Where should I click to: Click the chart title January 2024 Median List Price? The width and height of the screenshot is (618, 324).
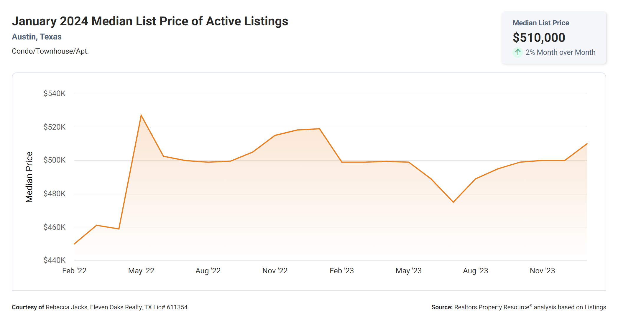point(150,21)
